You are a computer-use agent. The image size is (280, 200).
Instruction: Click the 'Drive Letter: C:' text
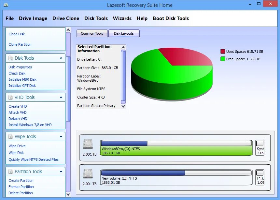click(89, 59)
